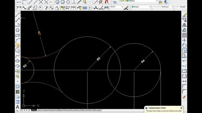This screenshot has width=202, height=113.
Task: Switch to the Formato tab
Action: (x=89, y=110)
